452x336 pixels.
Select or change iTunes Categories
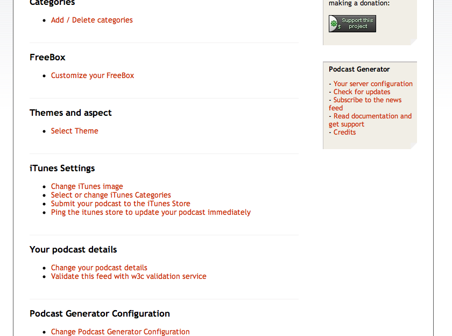(x=110, y=195)
